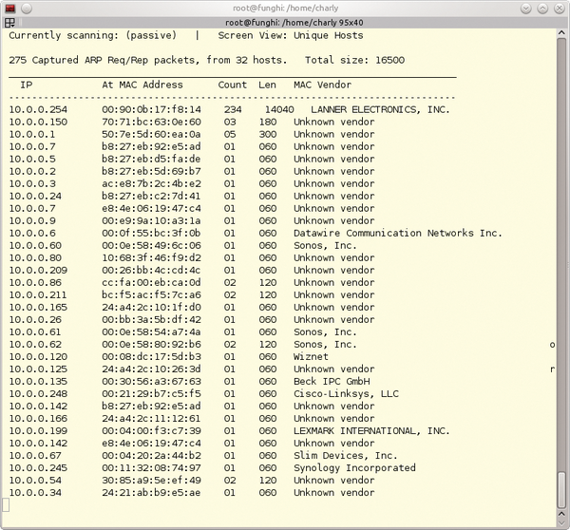Click LANNER ELECTRONICS, INC. vendor text
Image resolution: width=570 pixels, height=530 pixels.
click(380, 109)
